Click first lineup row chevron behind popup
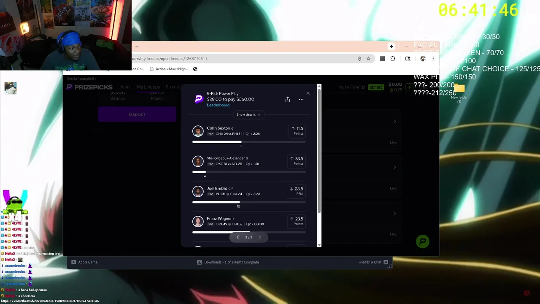The image size is (540, 304). coord(394,122)
